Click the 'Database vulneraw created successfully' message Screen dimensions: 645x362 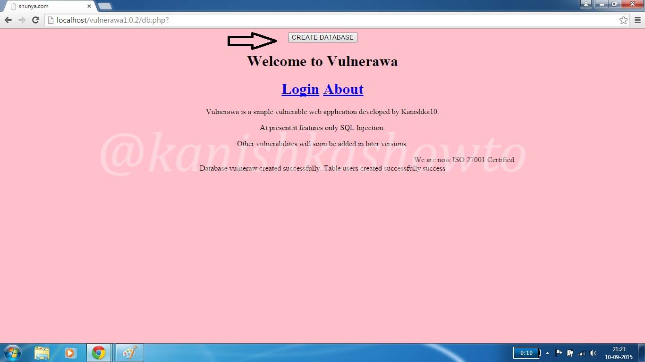(x=260, y=168)
